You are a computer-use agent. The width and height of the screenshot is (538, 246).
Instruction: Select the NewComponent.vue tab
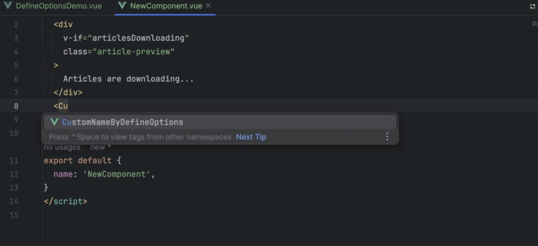[166, 6]
